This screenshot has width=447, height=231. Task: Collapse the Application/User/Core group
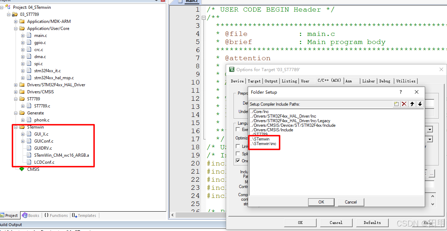click(x=16, y=29)
